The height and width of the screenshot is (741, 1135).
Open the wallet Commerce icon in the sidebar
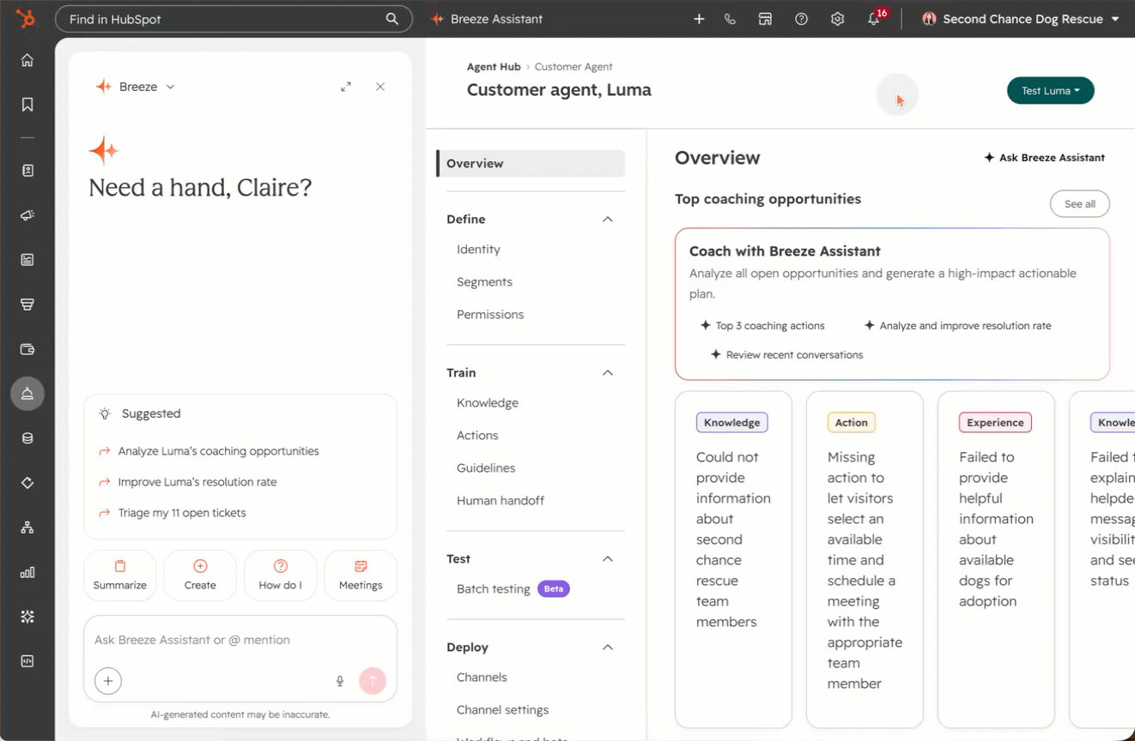27,349
